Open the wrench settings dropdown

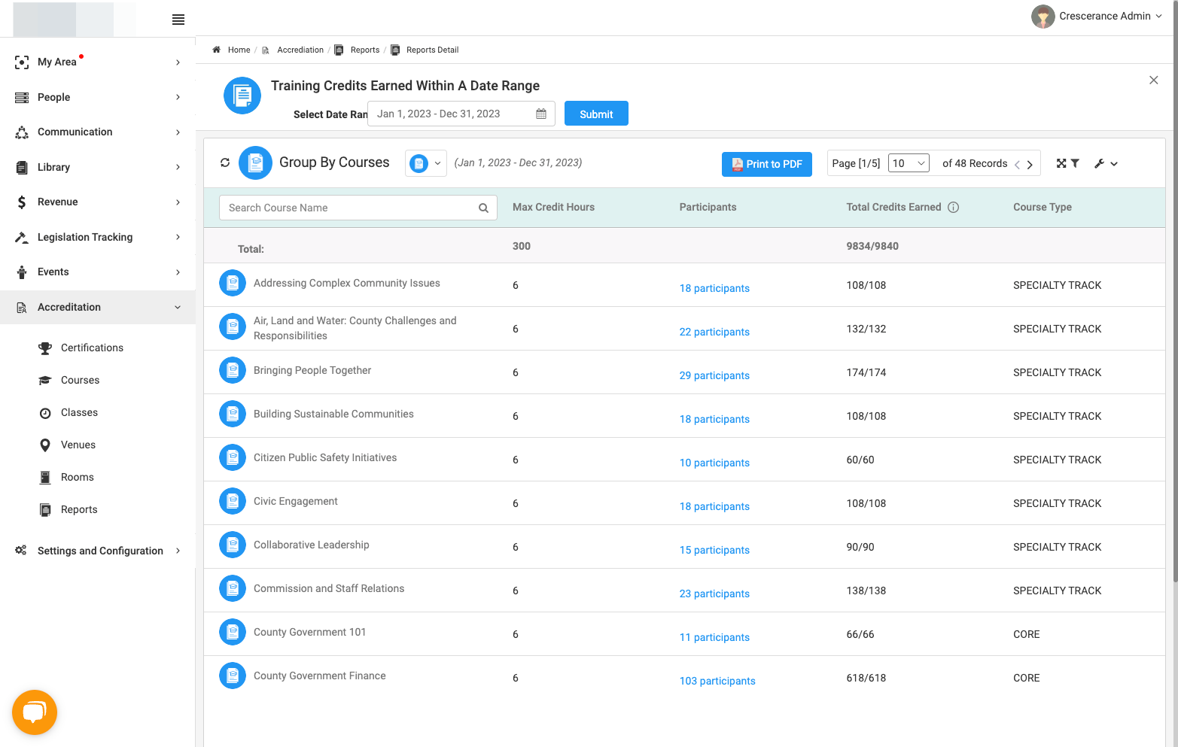coord(1106,163)
